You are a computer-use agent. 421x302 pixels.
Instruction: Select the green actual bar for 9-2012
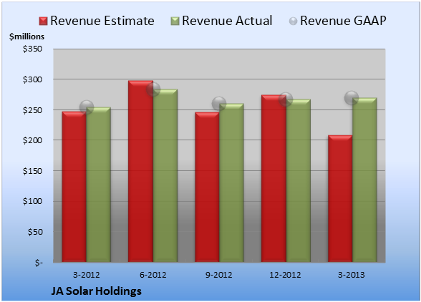coord(231,182)
